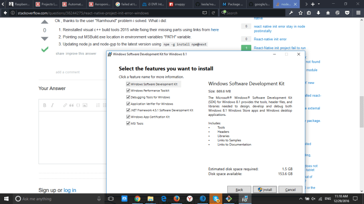Bookmark this page with the star icon
This screenshot has height=204, width=364.
tap(301, 13)
